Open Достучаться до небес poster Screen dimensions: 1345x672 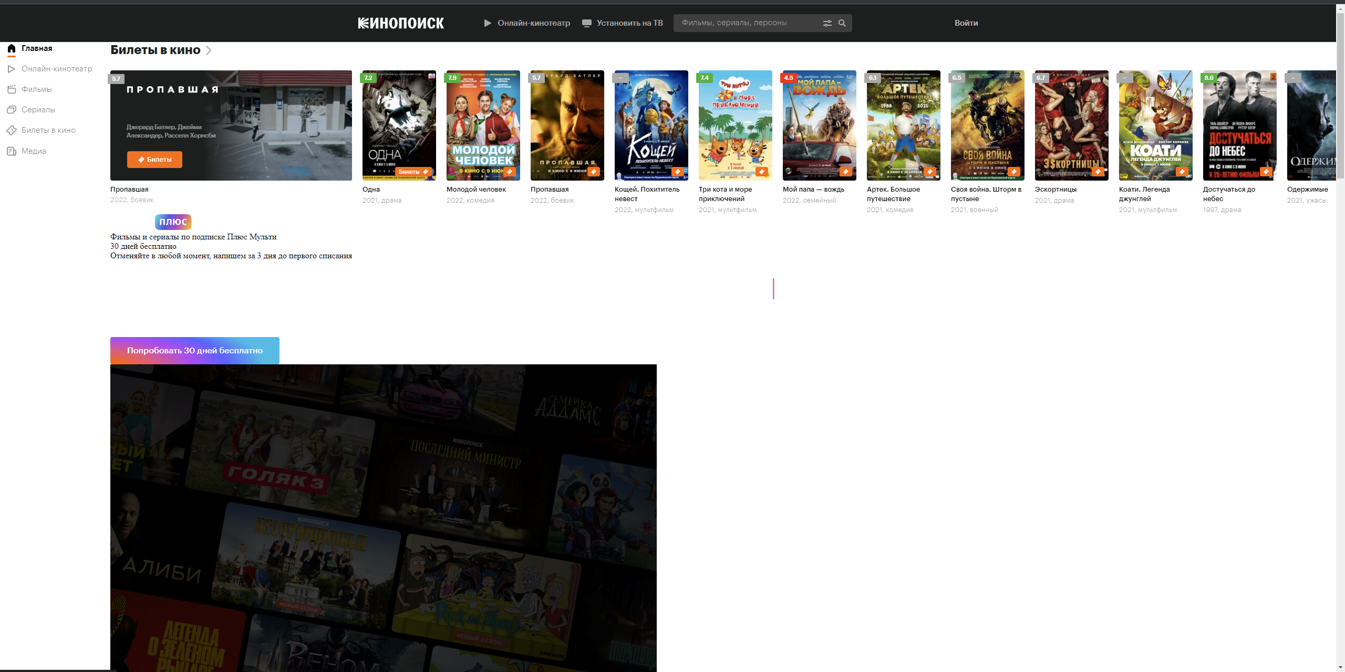tap(1239, 125)
